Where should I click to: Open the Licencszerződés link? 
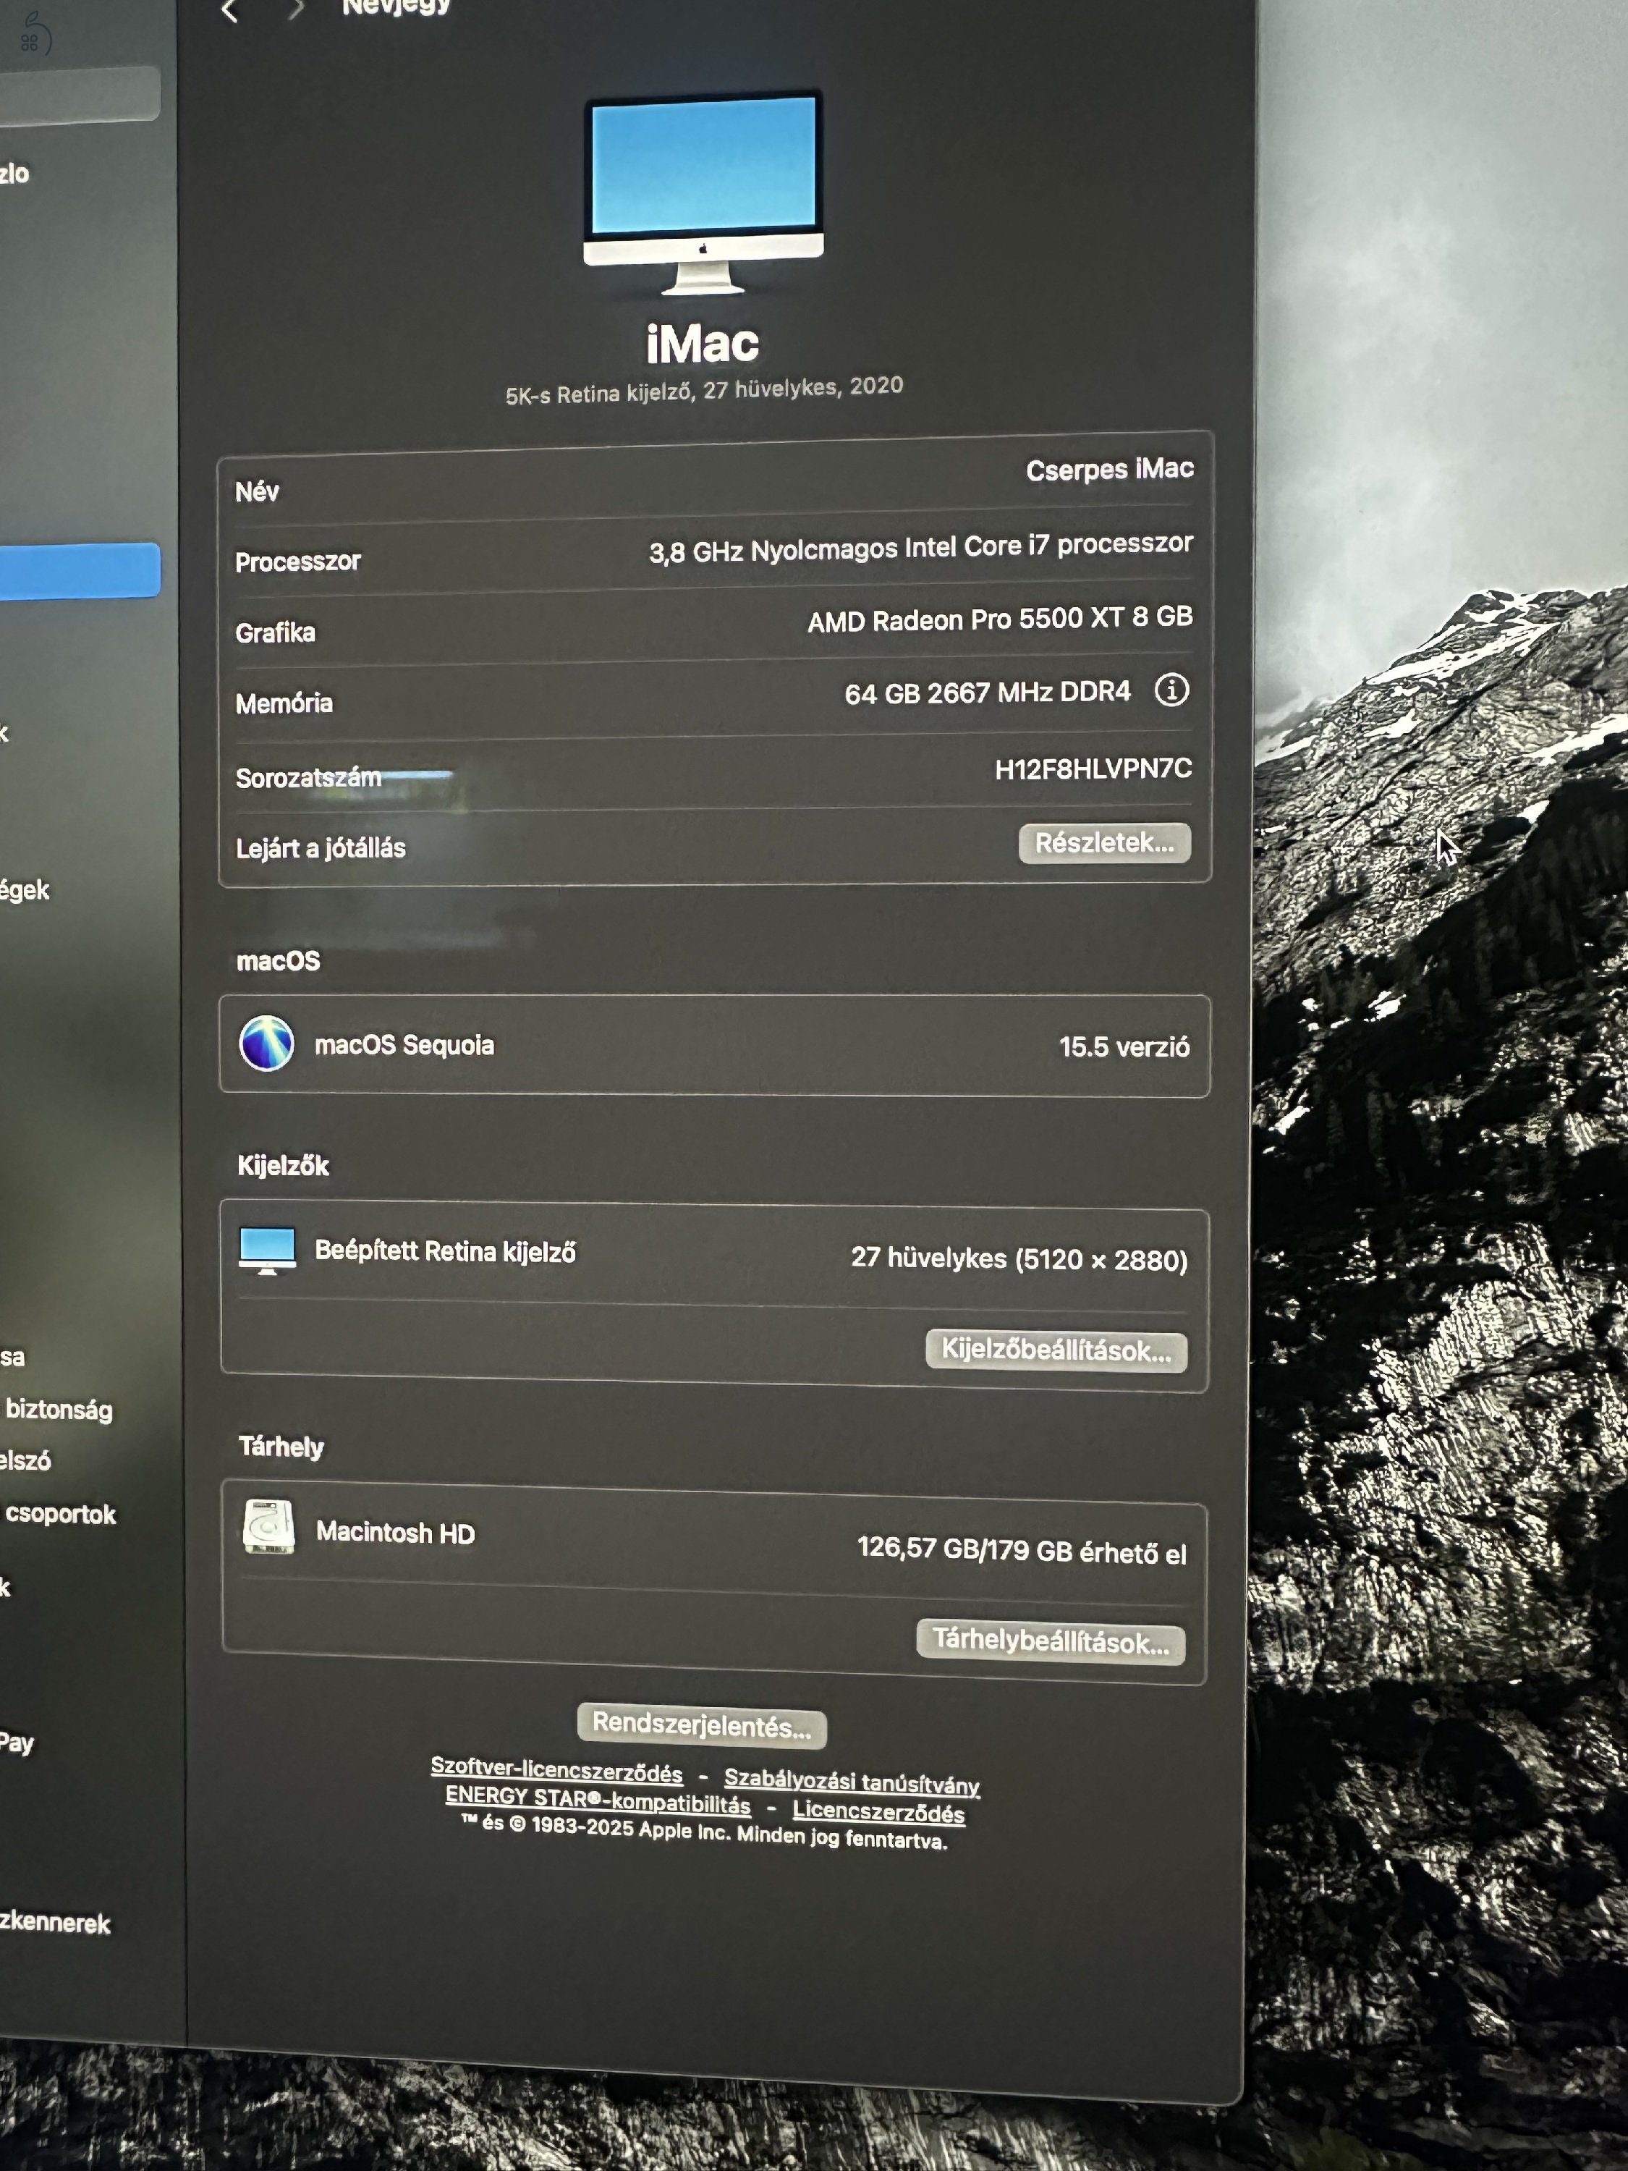(x=878, y=1812)
